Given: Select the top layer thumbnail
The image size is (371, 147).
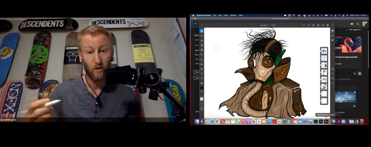Looking at the screenshot, I should (324, 51).
